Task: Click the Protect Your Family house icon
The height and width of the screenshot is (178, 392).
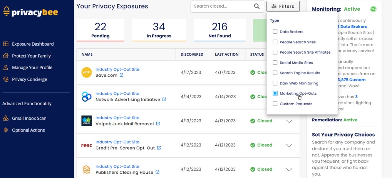Action: [x=5, y=56]
